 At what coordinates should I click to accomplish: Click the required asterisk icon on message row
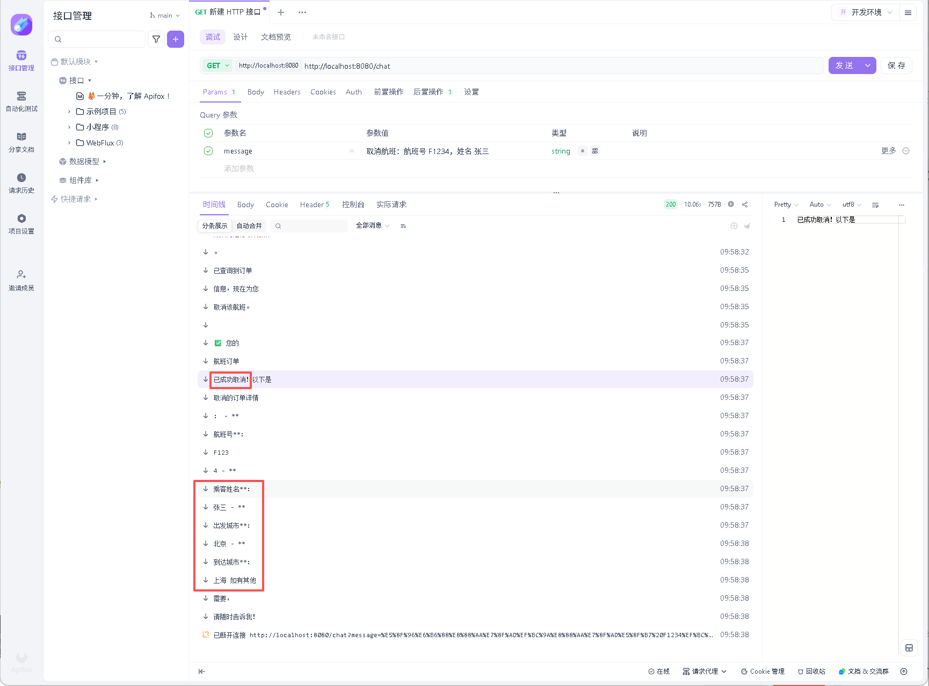pyautogui.click(x=583, y=151)
